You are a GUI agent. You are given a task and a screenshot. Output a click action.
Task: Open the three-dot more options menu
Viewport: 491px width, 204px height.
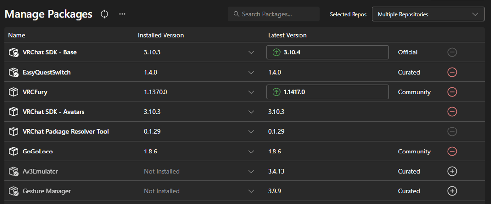click(x=122, y=14)
